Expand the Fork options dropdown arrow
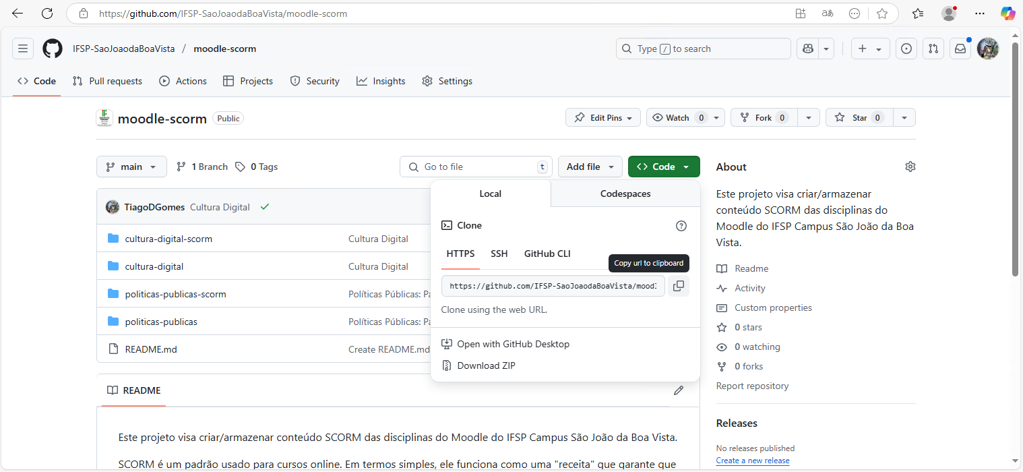Screen dimensions: 1023x472 [808, 117]
